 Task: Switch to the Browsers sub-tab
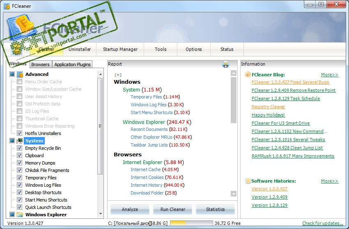(x=40, y=64)
